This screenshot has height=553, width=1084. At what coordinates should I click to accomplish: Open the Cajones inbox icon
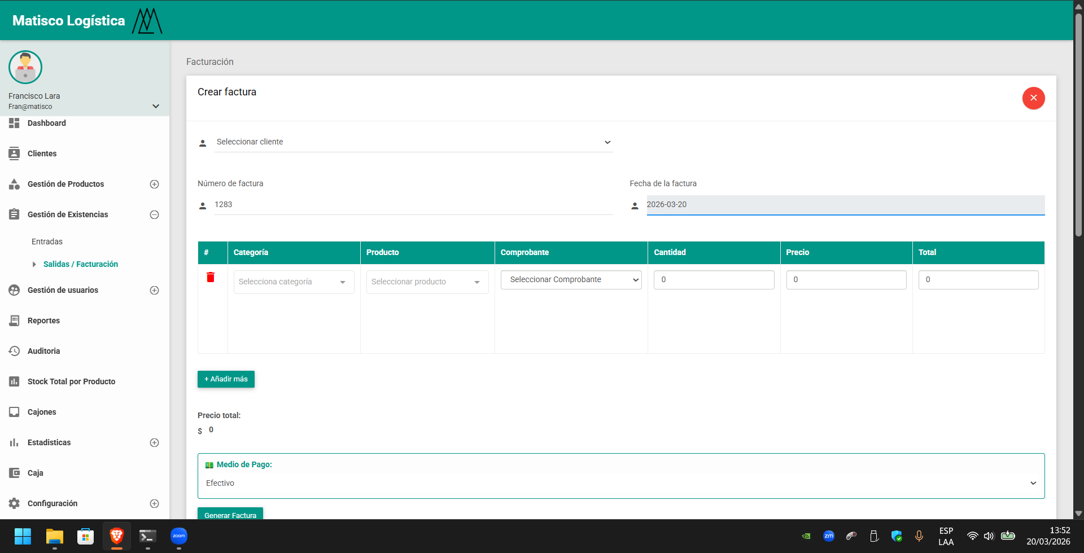pos(14,412)
